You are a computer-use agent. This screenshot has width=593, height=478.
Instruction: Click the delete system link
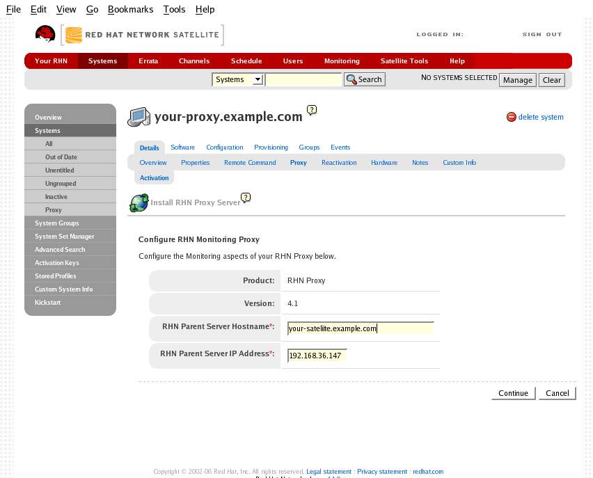pyautogui.click(x=540, y=117)
